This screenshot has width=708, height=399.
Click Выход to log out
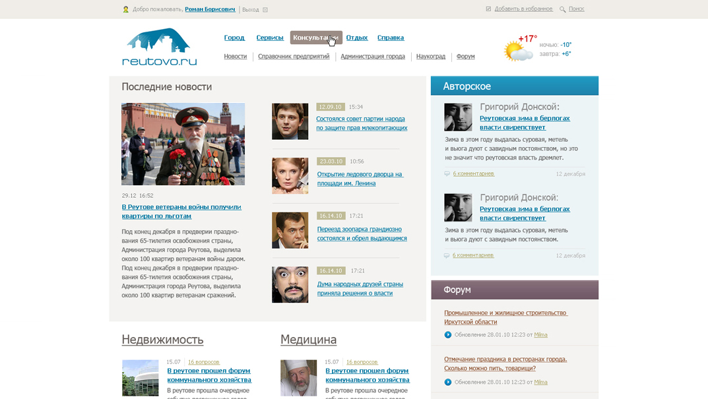[251, 9]
